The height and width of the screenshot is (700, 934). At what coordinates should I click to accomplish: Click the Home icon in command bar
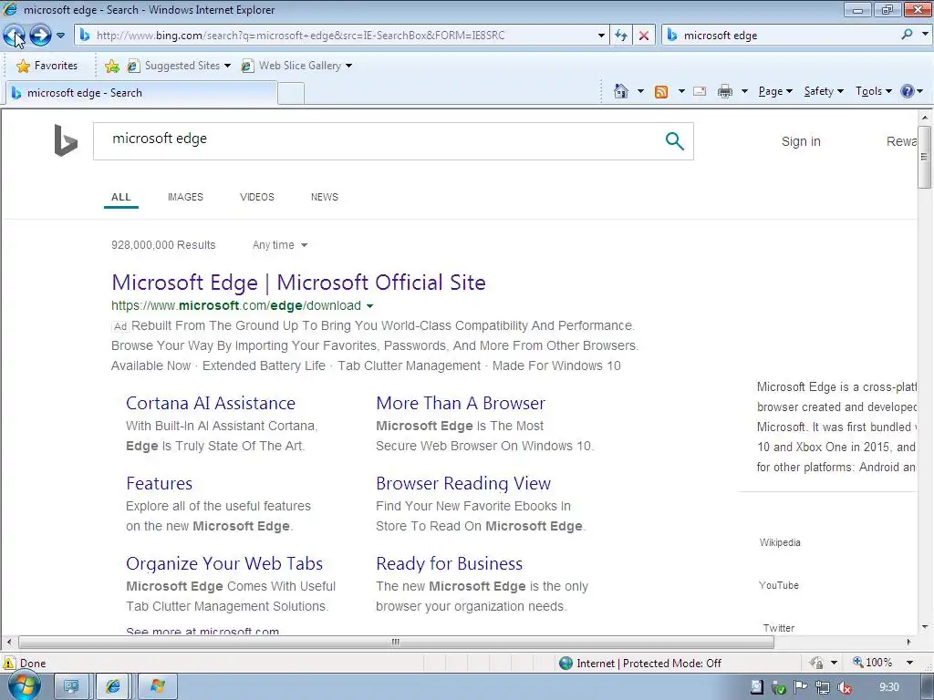pos(620,91)
